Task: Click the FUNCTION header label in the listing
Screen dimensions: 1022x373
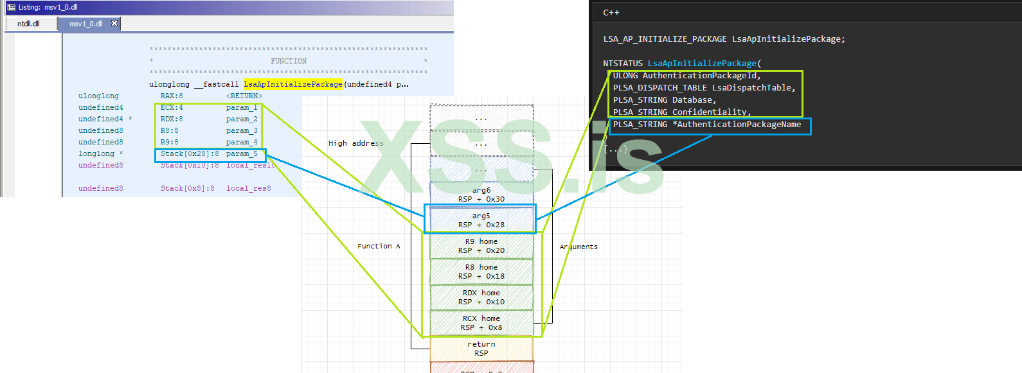Action: (289, 61)
